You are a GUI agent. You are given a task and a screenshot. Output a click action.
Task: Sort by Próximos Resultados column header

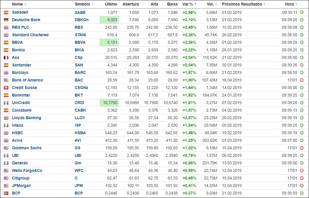(x=244, y=4)
